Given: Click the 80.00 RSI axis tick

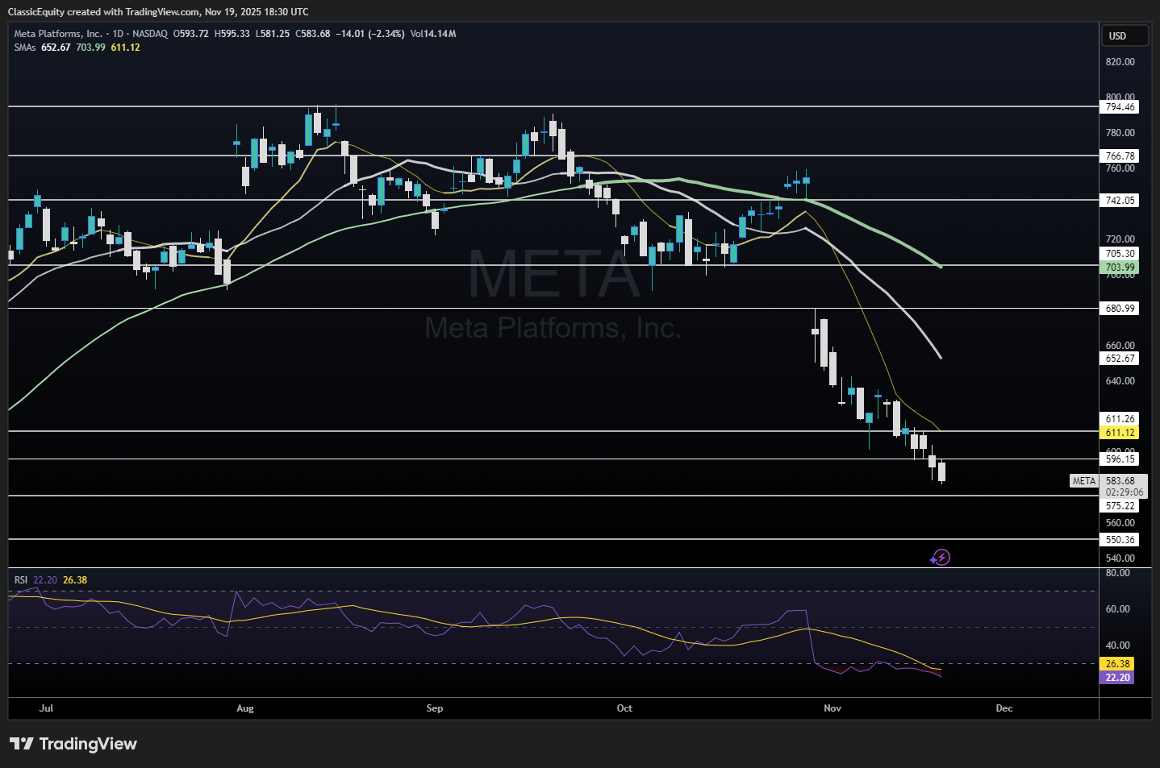Looking at the screenshot, I should click(x=1117, y=573).
